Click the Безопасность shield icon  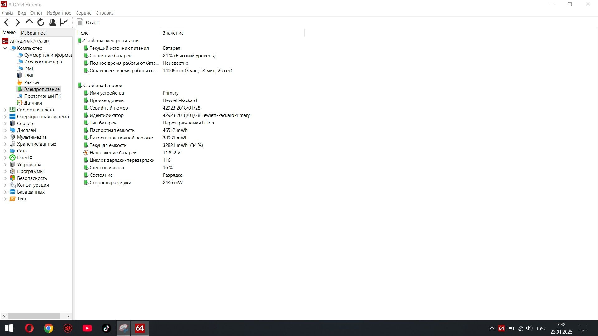[x=12, y=178]
